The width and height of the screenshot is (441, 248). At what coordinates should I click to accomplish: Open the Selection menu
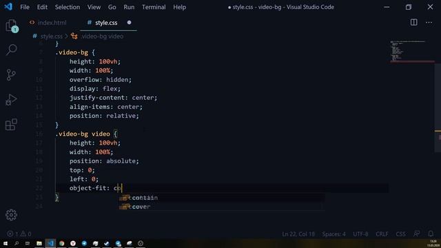[x=68, y=7]
